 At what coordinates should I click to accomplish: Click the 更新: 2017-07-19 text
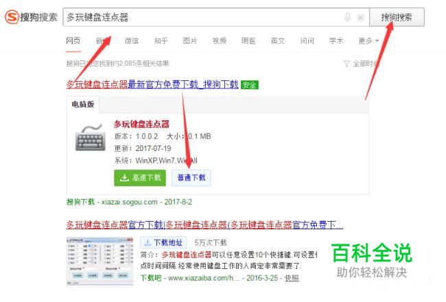143,148
